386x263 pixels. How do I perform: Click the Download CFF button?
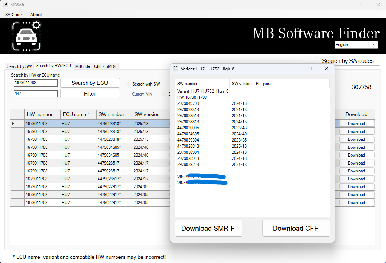tap(296, 228)
